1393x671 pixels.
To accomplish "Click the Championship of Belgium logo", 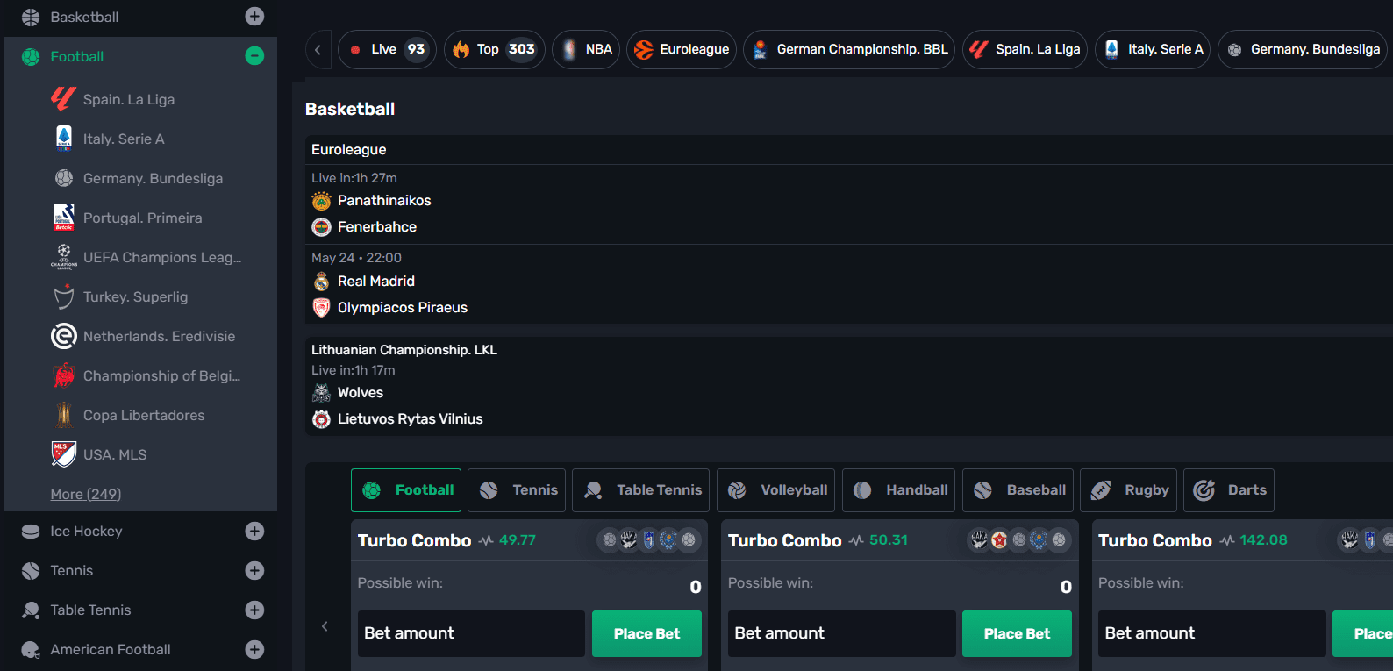I will (x=64, y=375).
